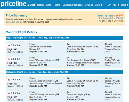The image size is (129, 102).
Task: Click the Delta logo for Flight 925
Action: point(14,45)
